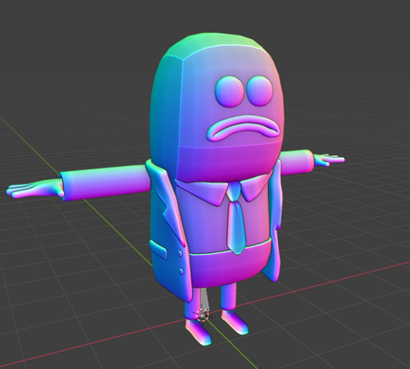Select the small hand on the right side
The width and height of the screenshot is (410, 369).
[x=329, y=159]
